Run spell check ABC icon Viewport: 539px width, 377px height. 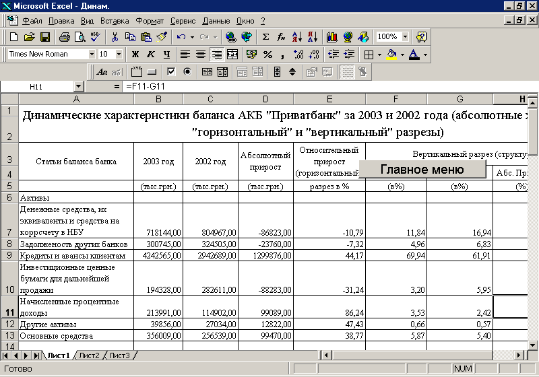click(x=95, y=37)
